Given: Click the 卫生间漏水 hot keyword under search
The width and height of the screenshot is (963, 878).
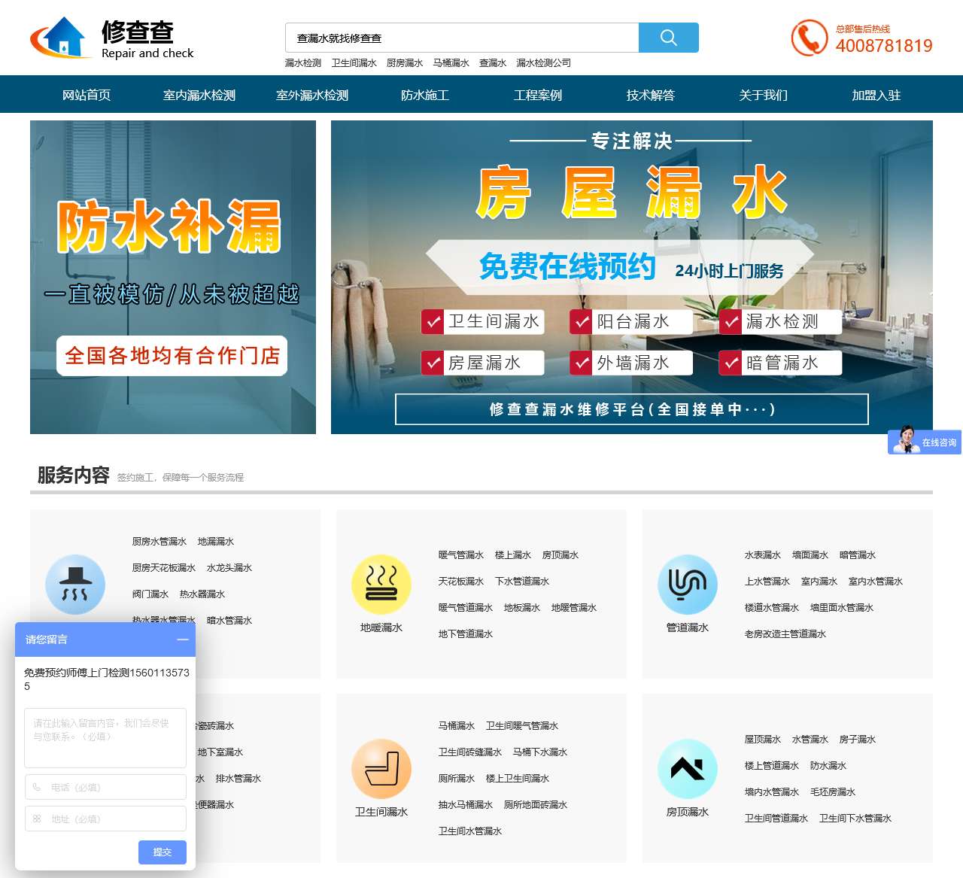Looking at the screenshot, I should tap(354, 63).
